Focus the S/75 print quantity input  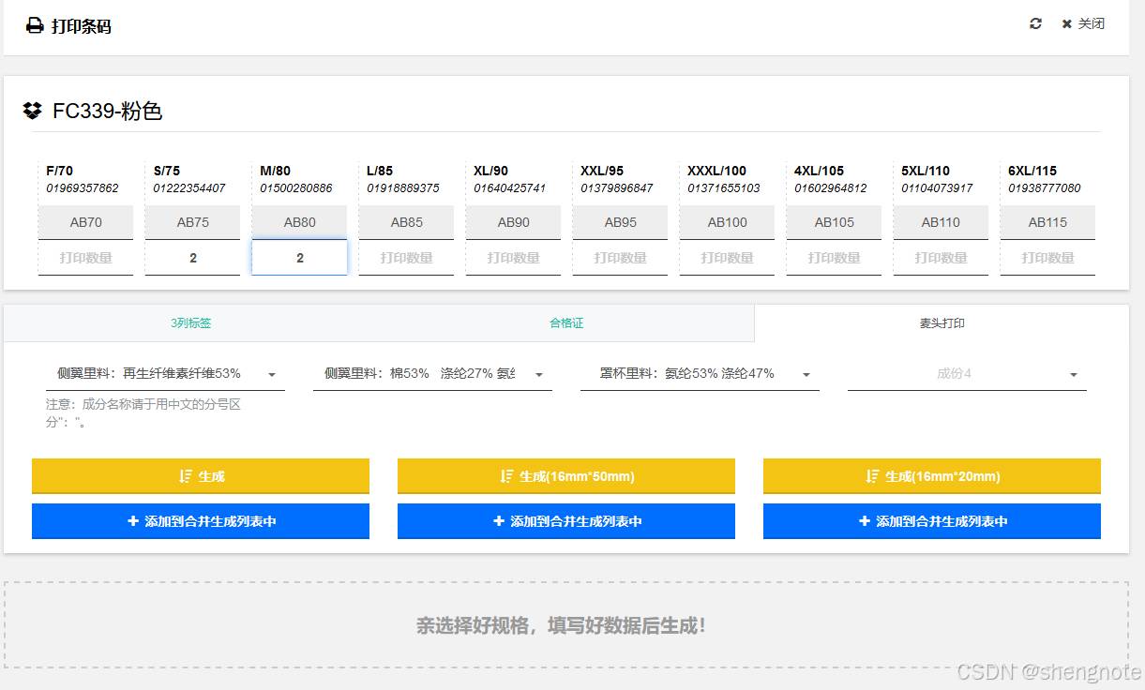tap(193, 258)
